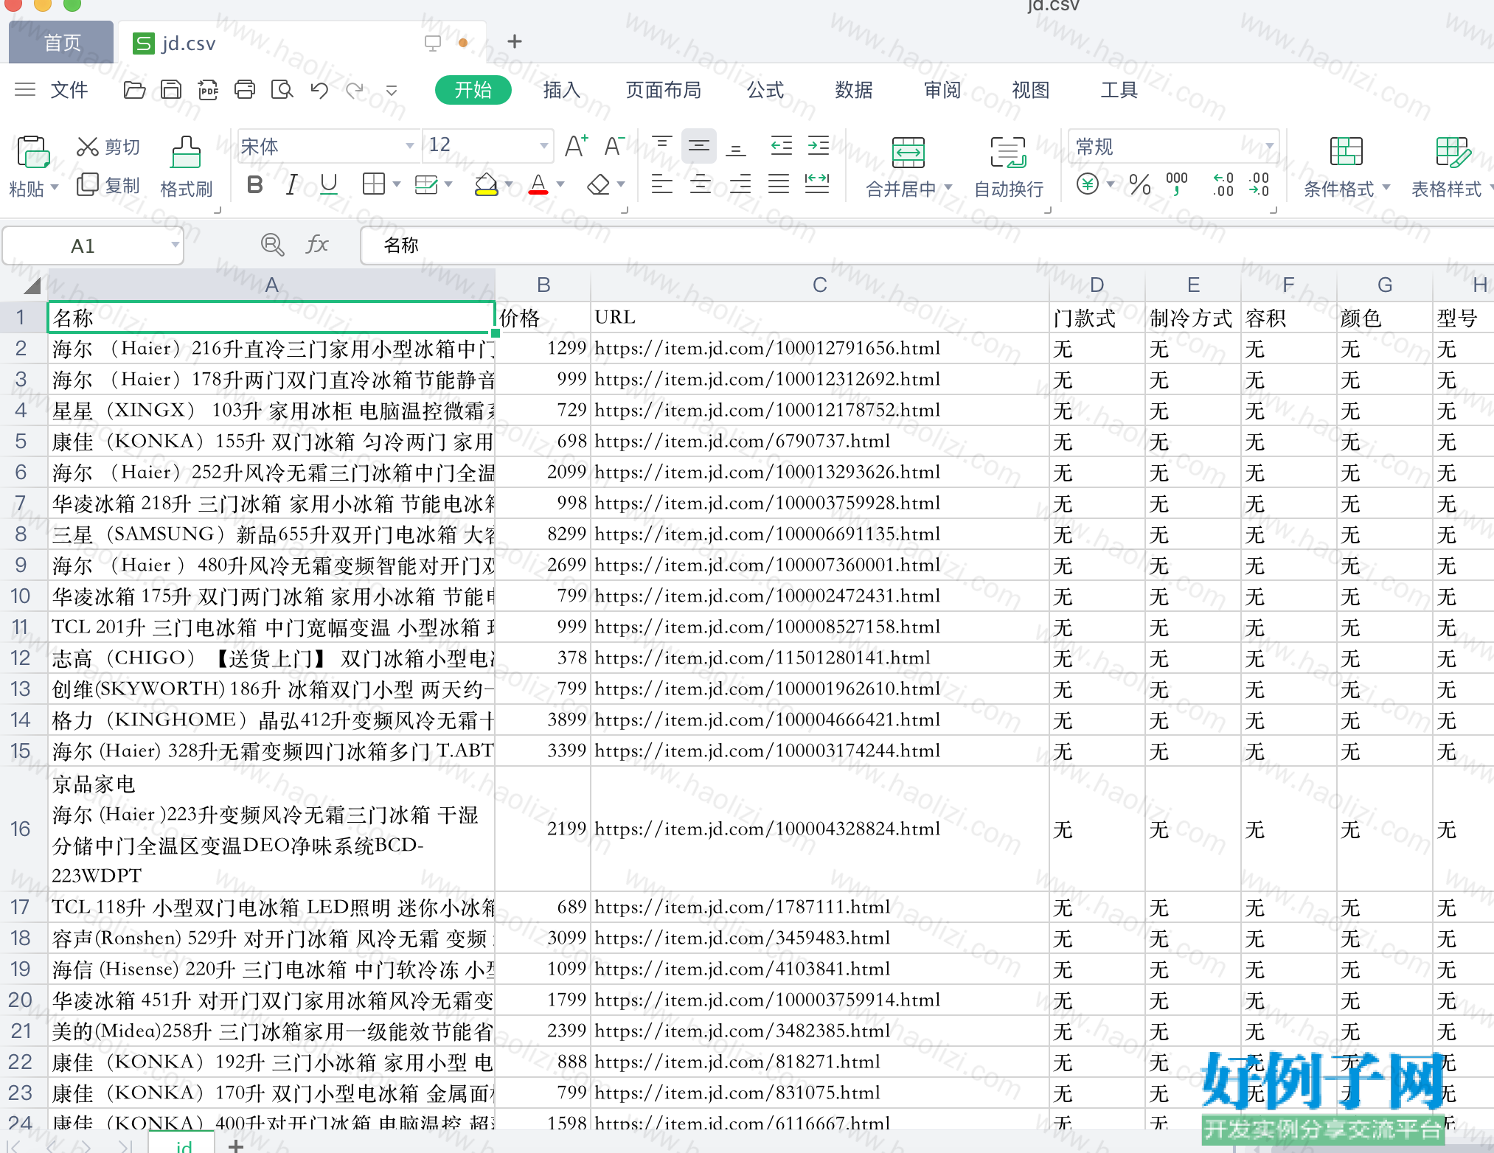The height and width of the screenshot is (1153, 1494).
Task: Click the Currency format icon
Action: click(1088, 184)
